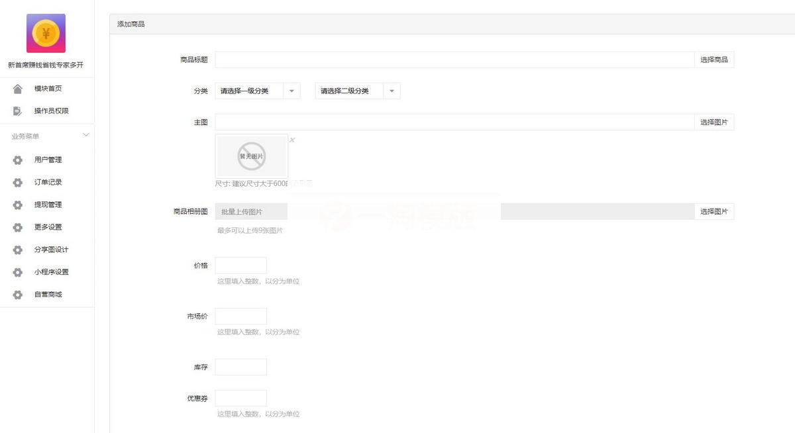Click the app logo above 新首席赚钱省钱专家多开
This screenshot has height=433, width=795.
(x=46, y=33)
